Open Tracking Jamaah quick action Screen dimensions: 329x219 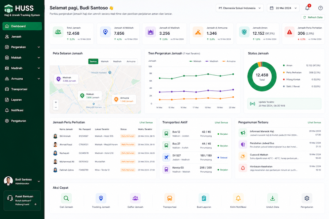coord(101,198)
